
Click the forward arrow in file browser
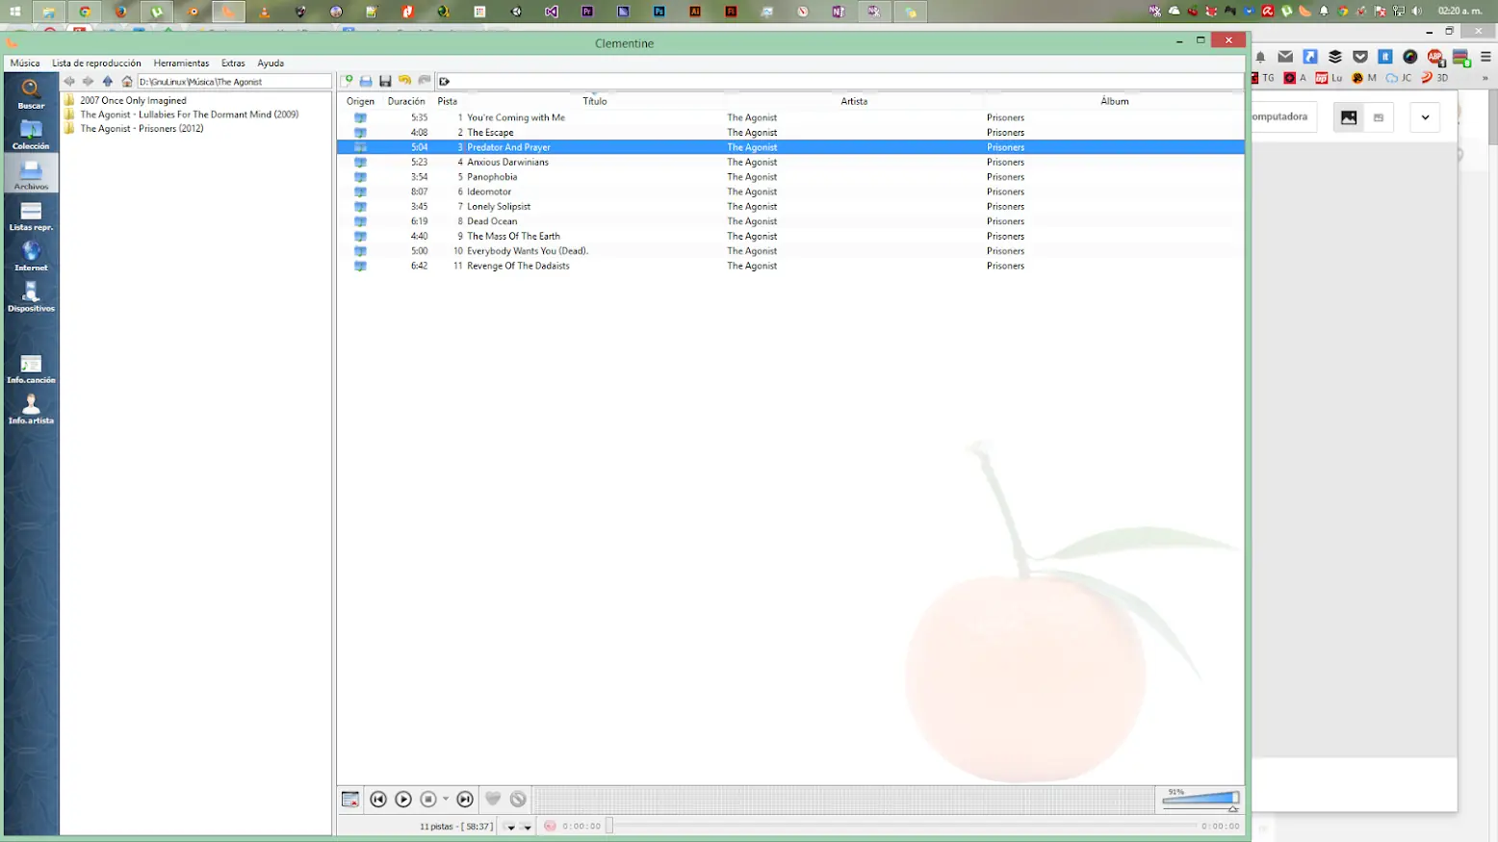pos(89,82)
